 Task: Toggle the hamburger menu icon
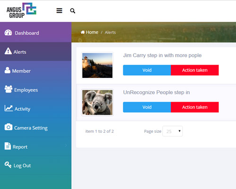59,11
